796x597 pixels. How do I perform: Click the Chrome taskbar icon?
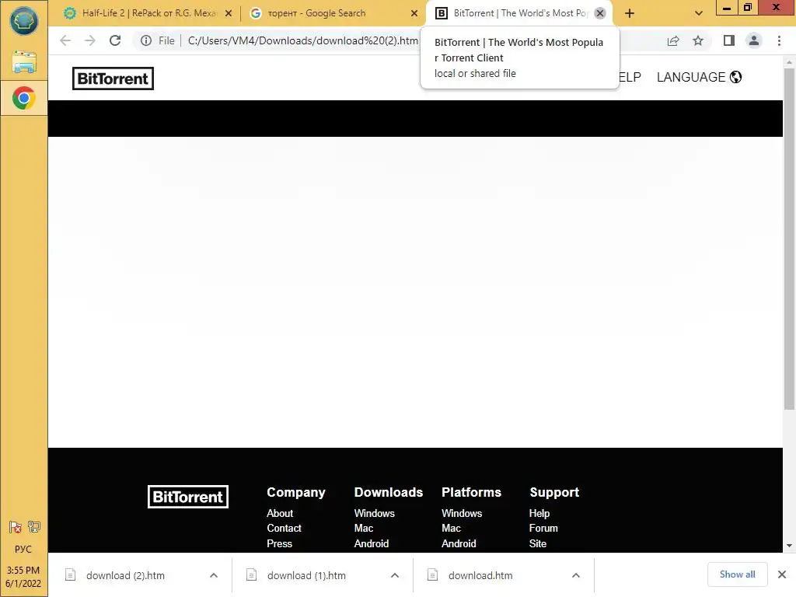click(x=24, y=98)
